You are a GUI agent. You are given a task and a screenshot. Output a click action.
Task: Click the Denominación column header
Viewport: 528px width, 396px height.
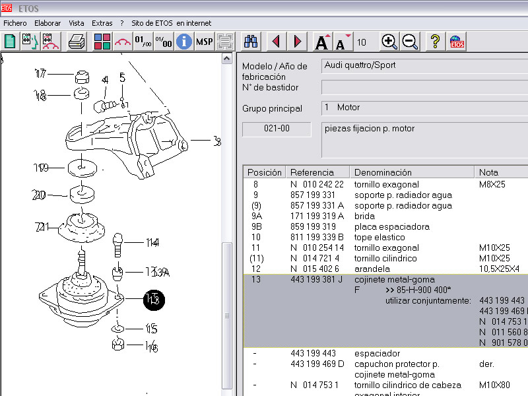point(379,172)
